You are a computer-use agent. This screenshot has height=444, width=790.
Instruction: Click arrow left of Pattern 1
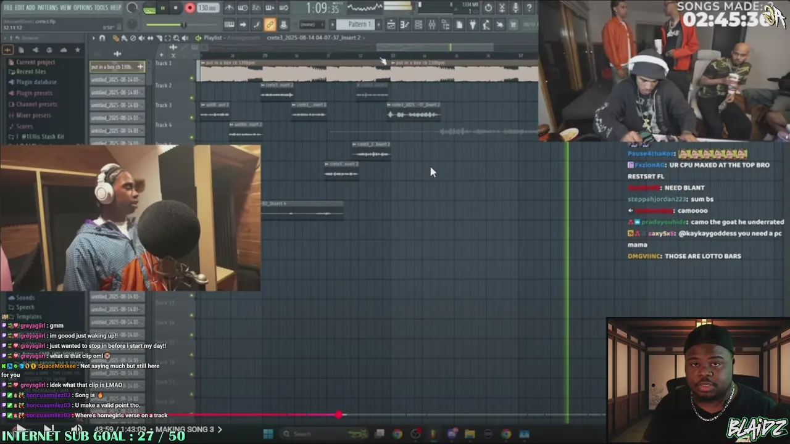click(333, 25)
